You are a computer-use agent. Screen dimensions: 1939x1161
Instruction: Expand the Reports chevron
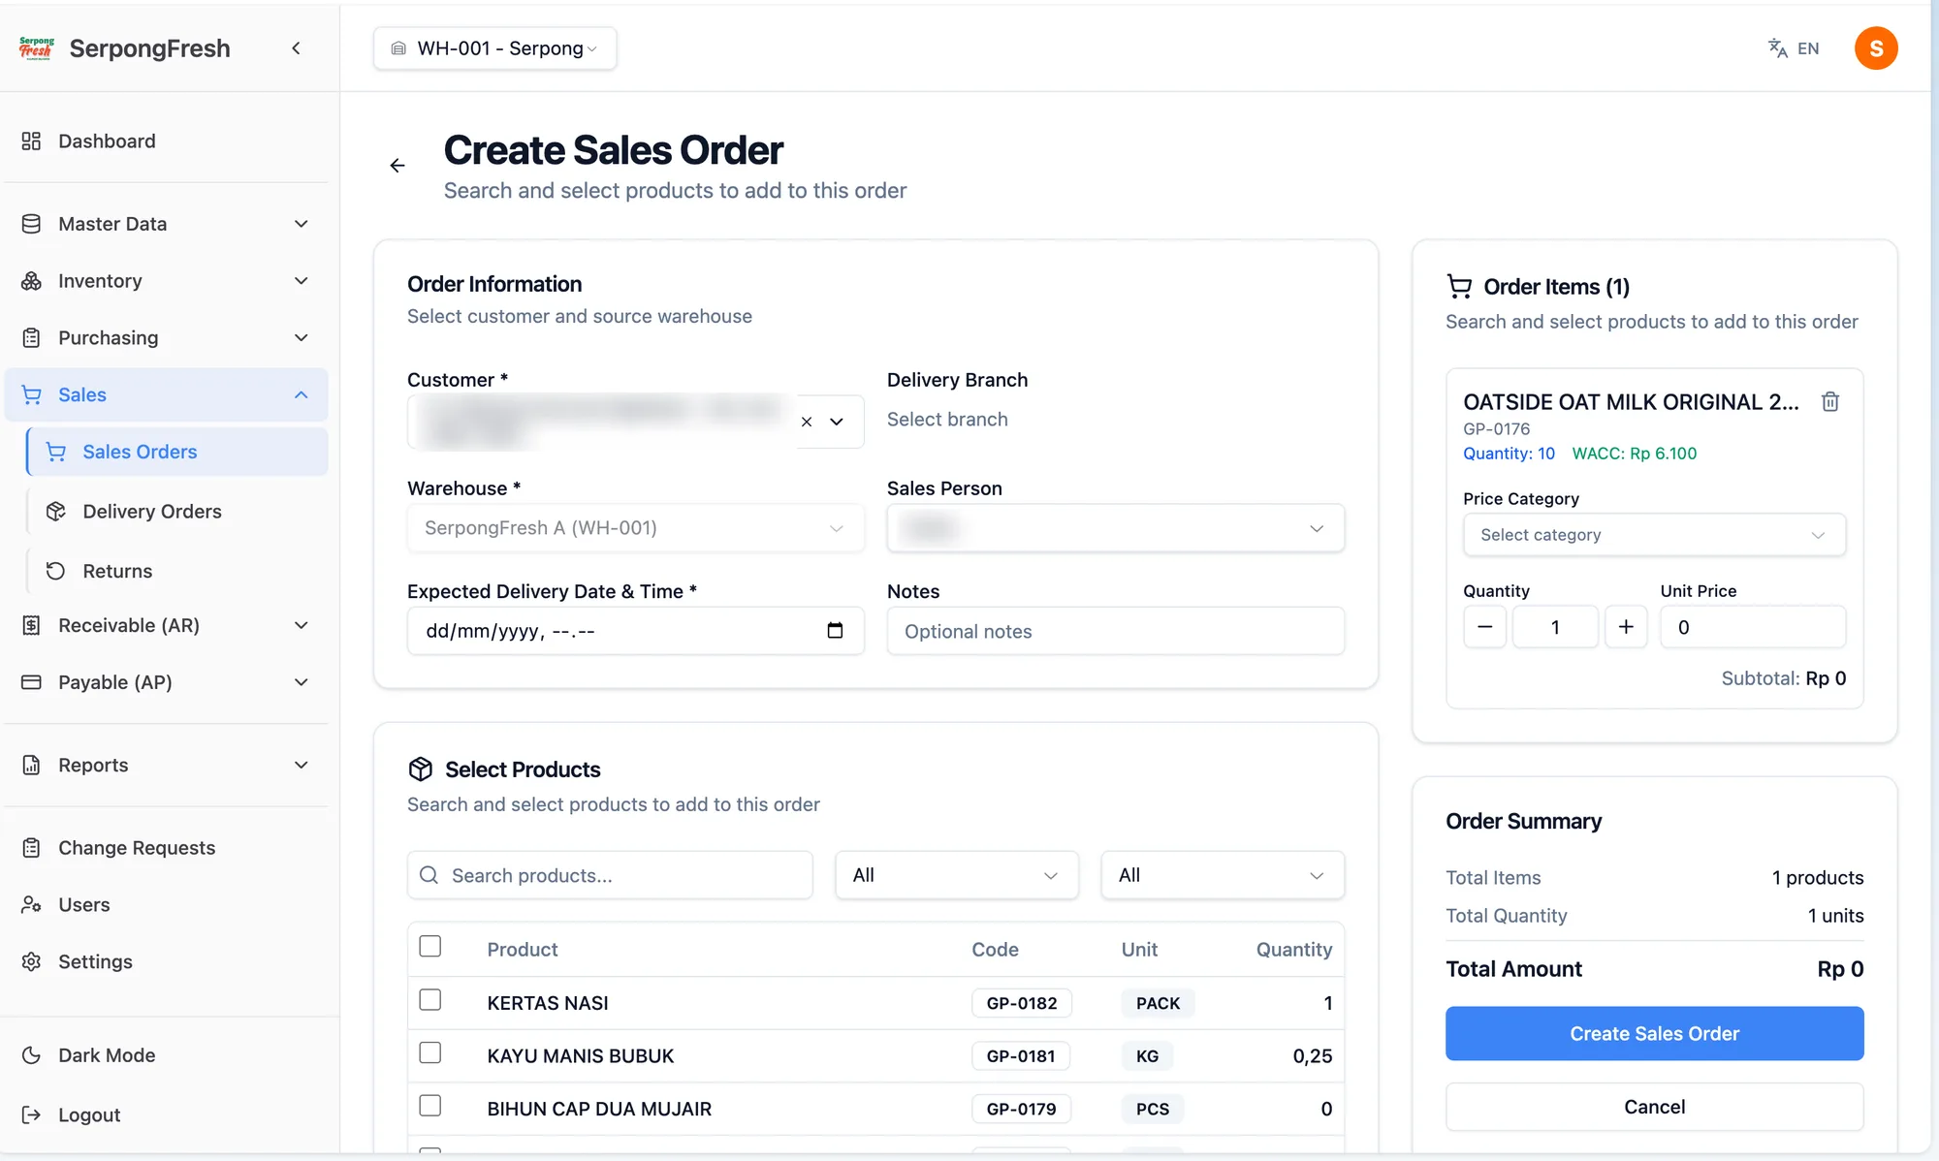tap(302, 765)
